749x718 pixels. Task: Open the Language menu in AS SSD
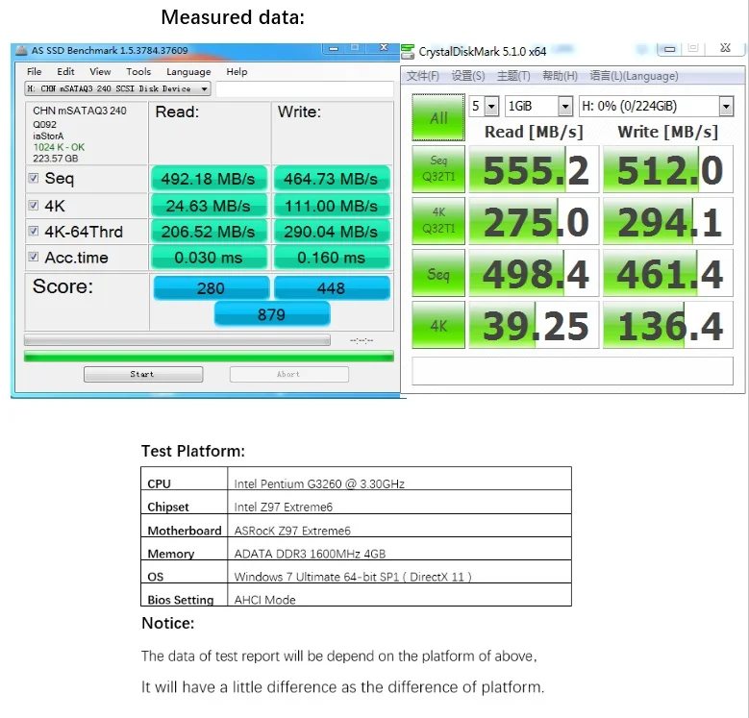point(188,72)
